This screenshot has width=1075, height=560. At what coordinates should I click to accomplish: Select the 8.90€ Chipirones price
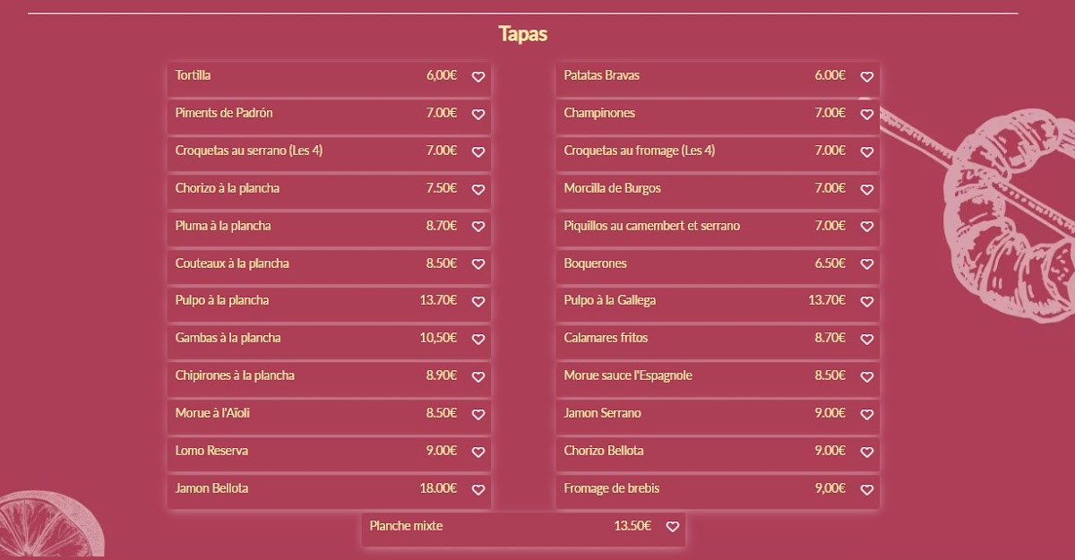point(442,375)
